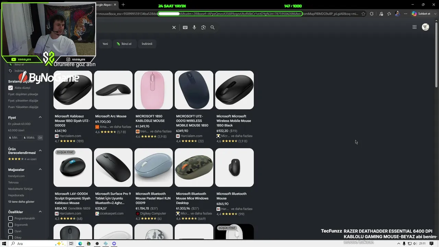Image resolution: width=439 pixels, height=247 pixels.
Task: Check the Ergonomik feature checkbox
Action: point(11,225)
